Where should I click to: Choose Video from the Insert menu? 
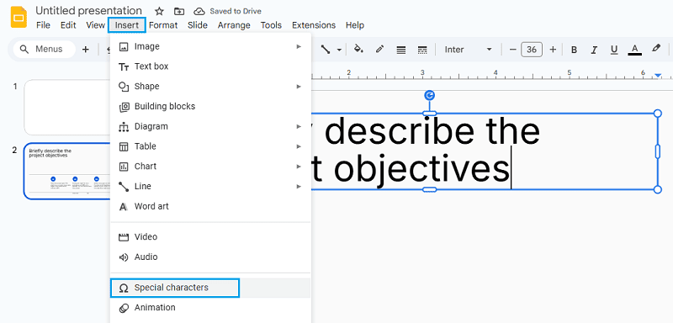pyautogui.click(x=210, y=236)
